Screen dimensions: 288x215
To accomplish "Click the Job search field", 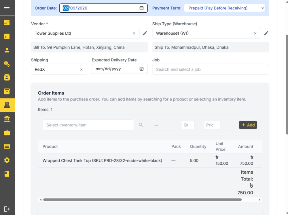I will (211, 69).
